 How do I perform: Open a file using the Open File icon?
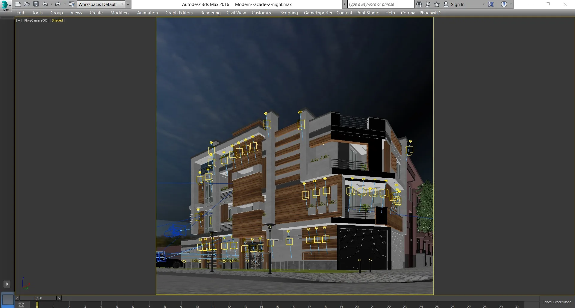[x=27, y=4]
